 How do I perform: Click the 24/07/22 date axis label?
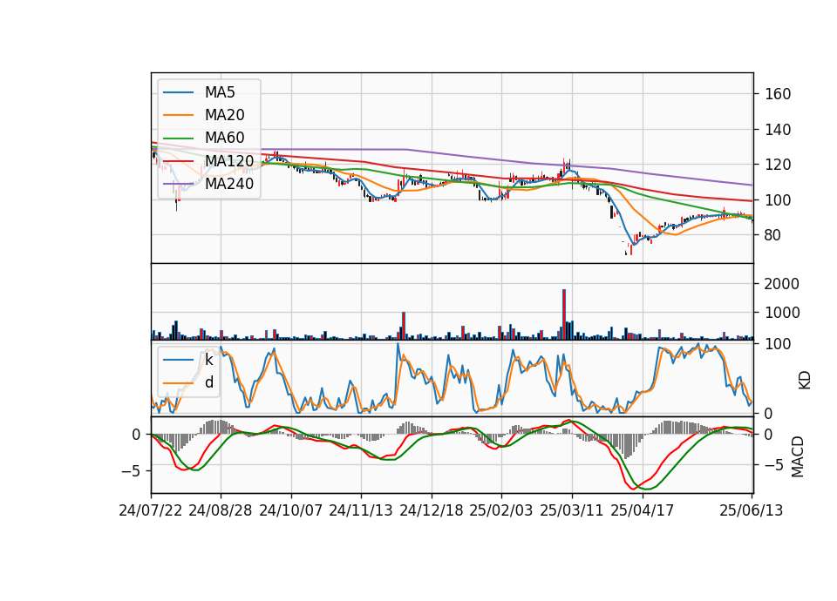pyautogui.click(x=151, y=510)
